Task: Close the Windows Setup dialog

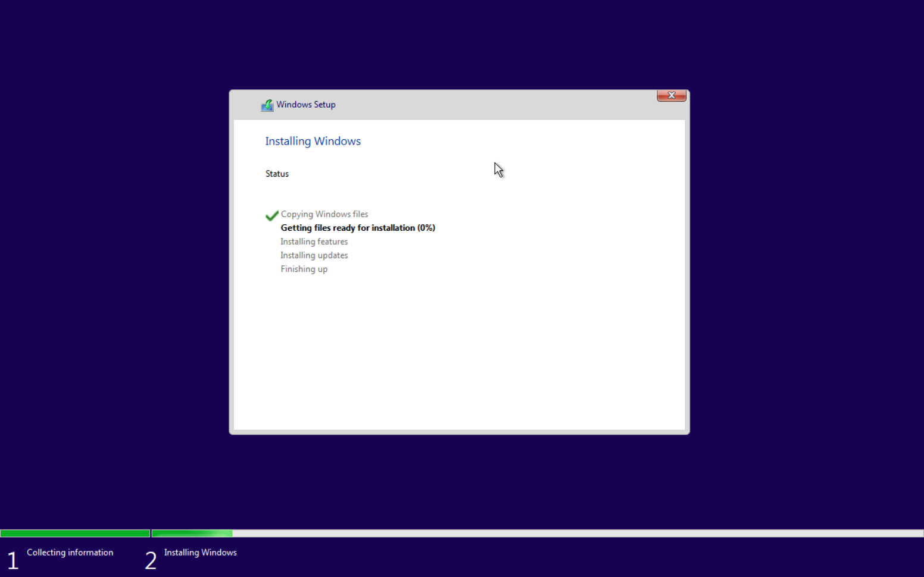Action: pos(671,96)
